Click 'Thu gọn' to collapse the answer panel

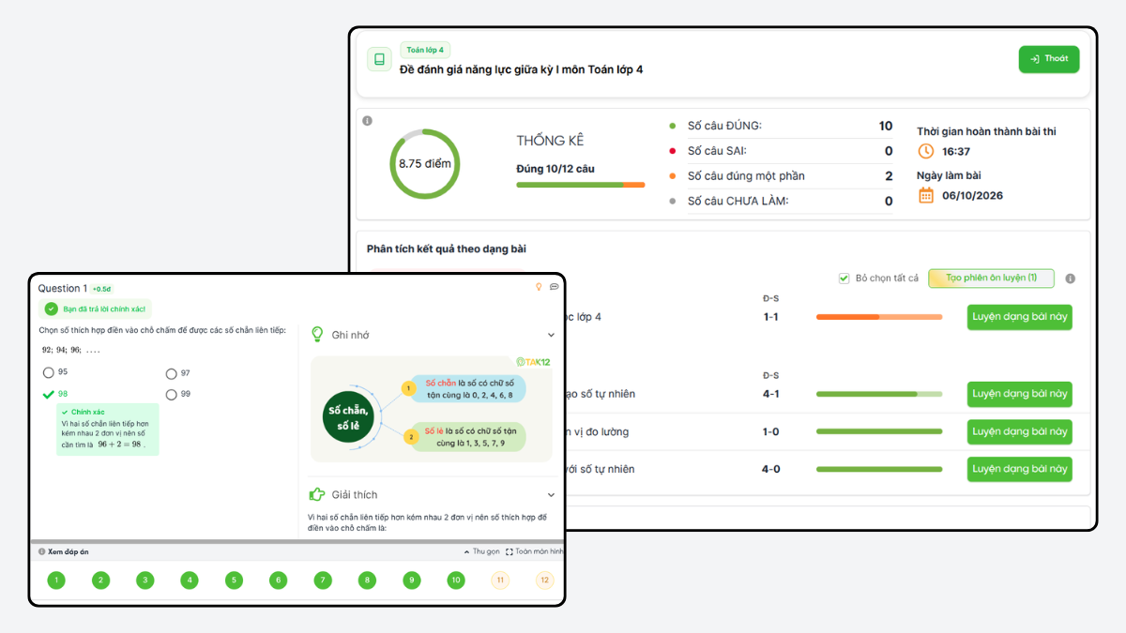(x=482, y=552)
